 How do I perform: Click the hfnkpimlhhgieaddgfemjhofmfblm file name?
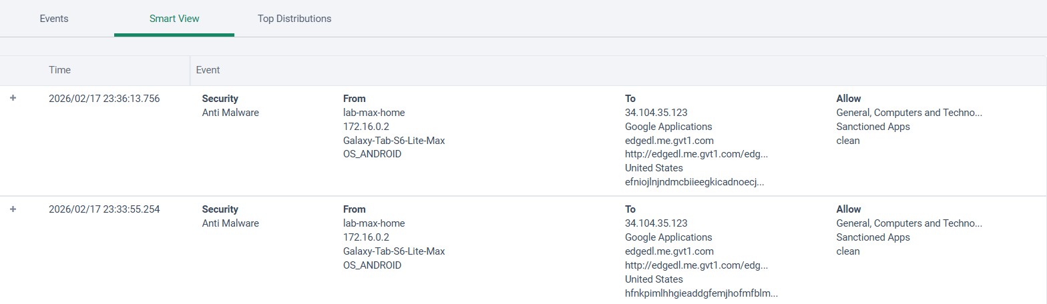pos(701,293)
